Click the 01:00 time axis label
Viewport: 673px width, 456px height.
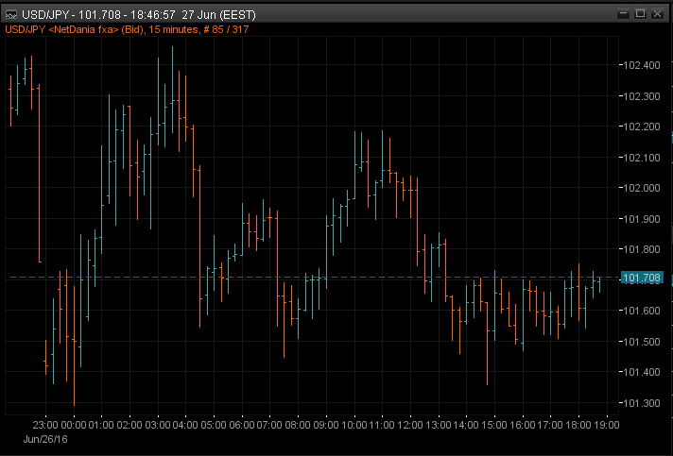101,425
